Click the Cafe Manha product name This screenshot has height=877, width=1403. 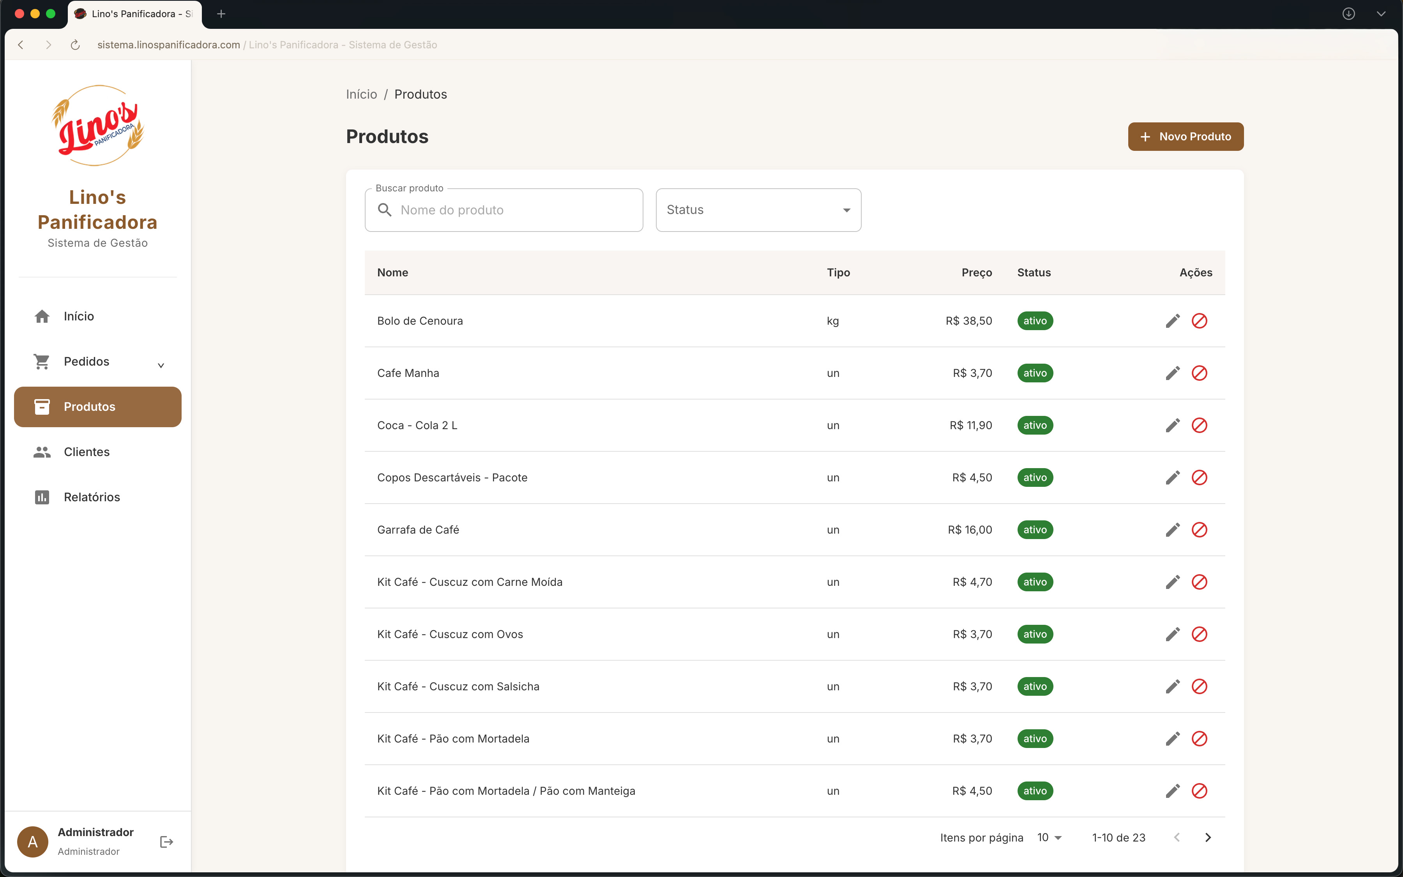(x=408, y=373)
